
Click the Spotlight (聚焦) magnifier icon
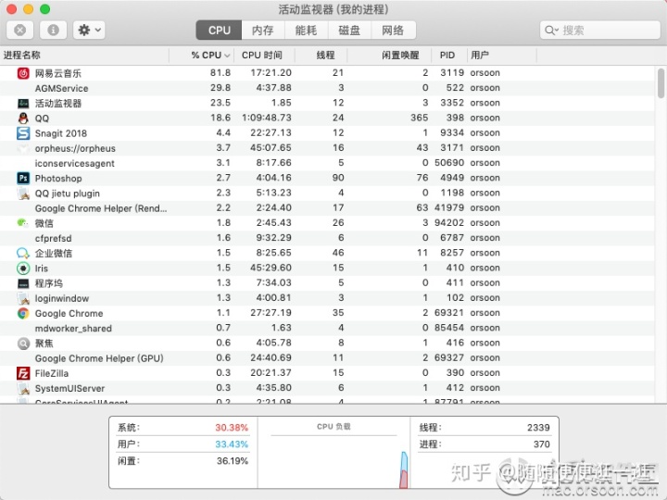pos(23,344)
